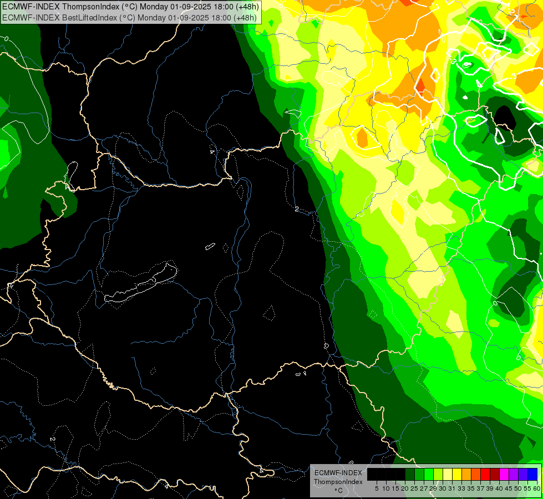Screen dimensions: 543x499
Task: Click the legend value "27"
Action: pyautogui.click(x=424, y=488)
